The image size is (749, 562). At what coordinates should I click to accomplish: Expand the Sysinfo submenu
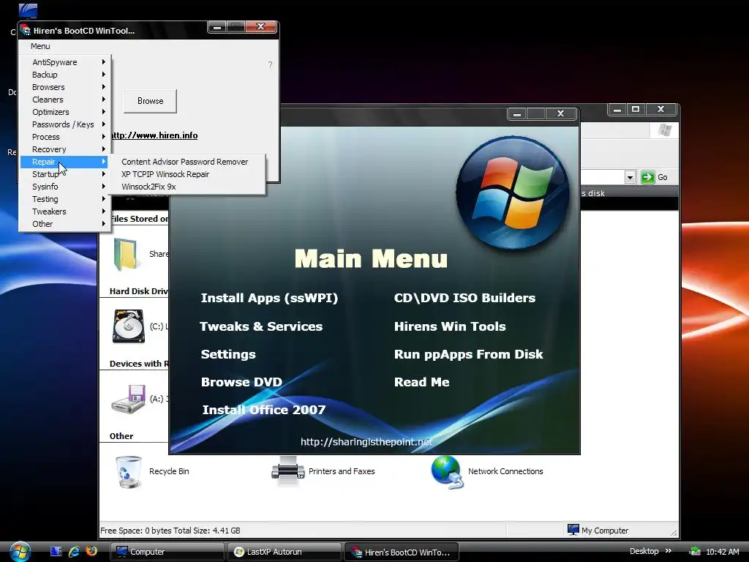(x=64, y=187)
